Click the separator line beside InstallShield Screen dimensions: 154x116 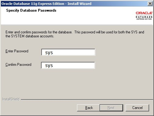87,99
